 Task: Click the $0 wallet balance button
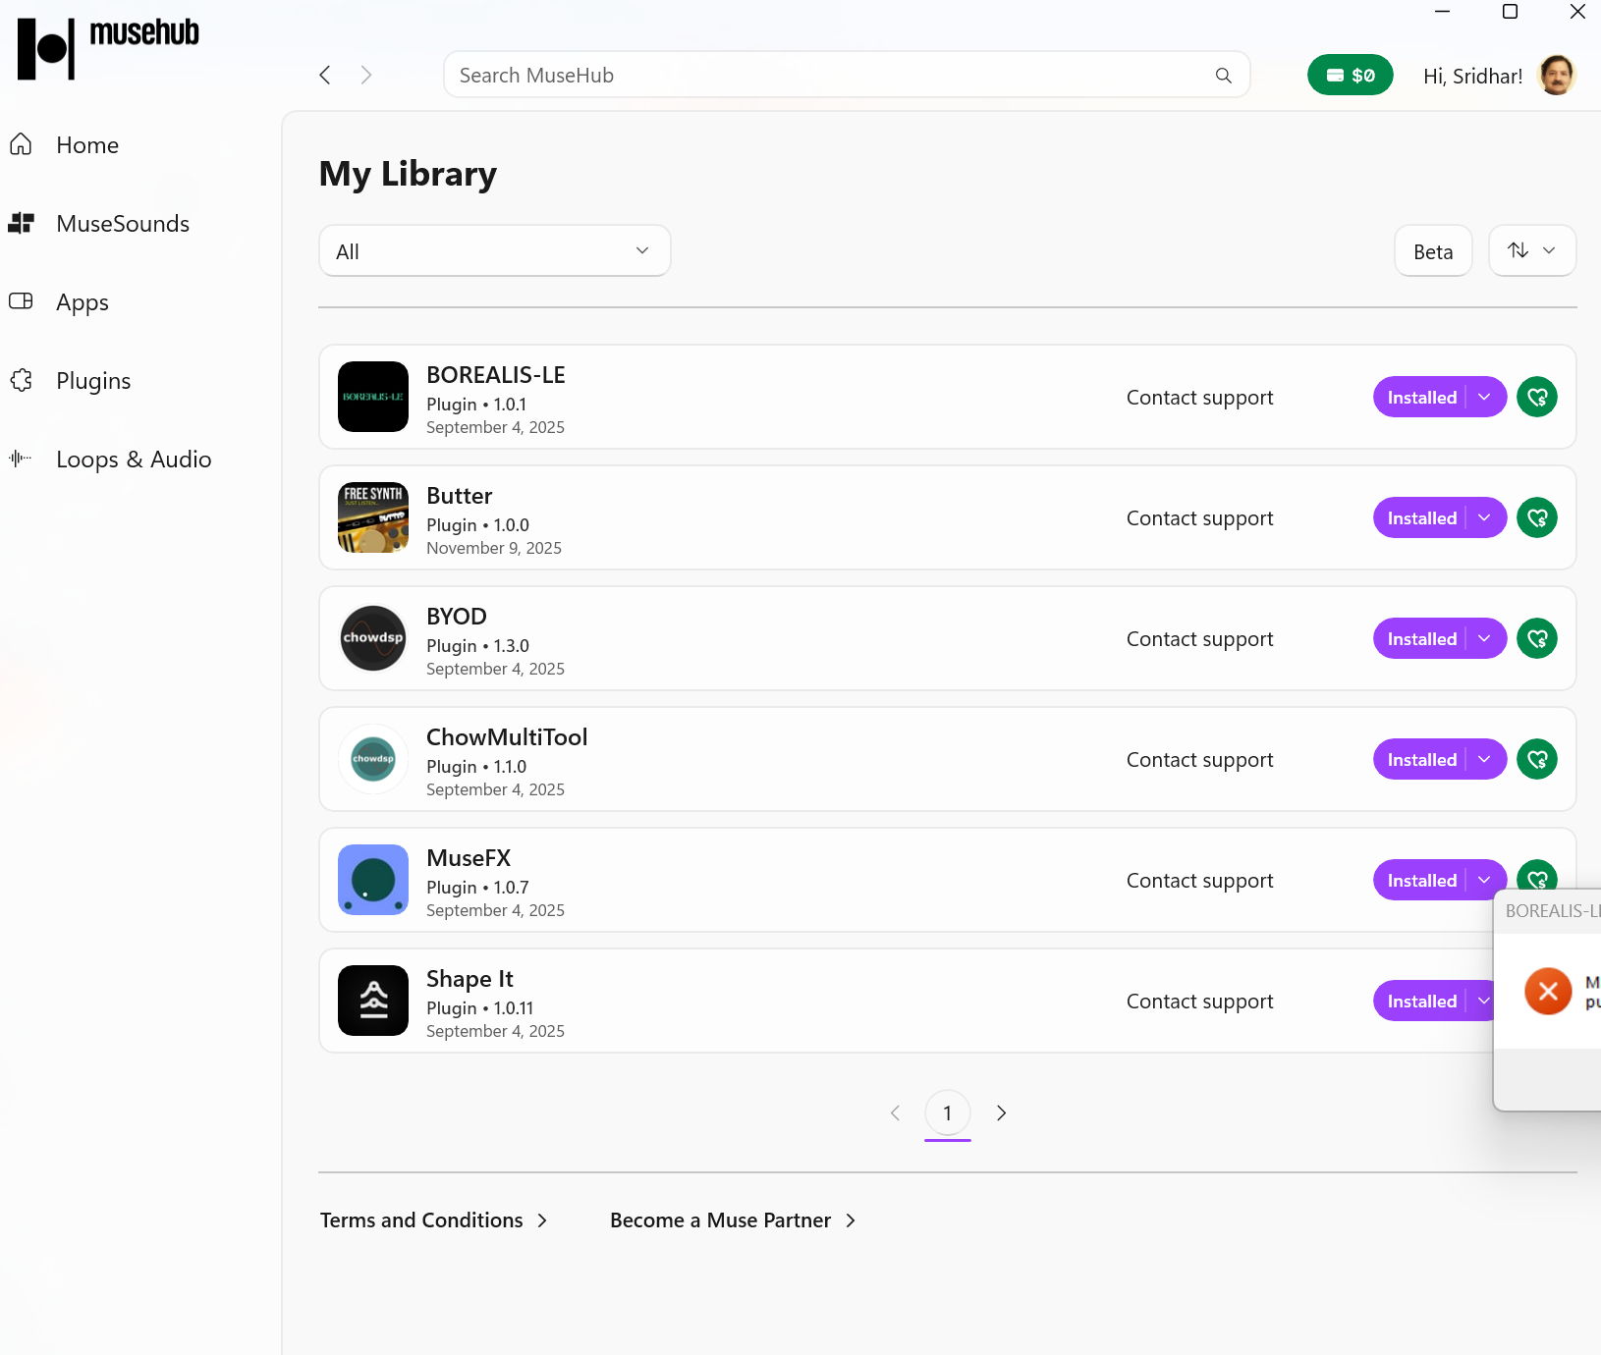(1350, 76)
